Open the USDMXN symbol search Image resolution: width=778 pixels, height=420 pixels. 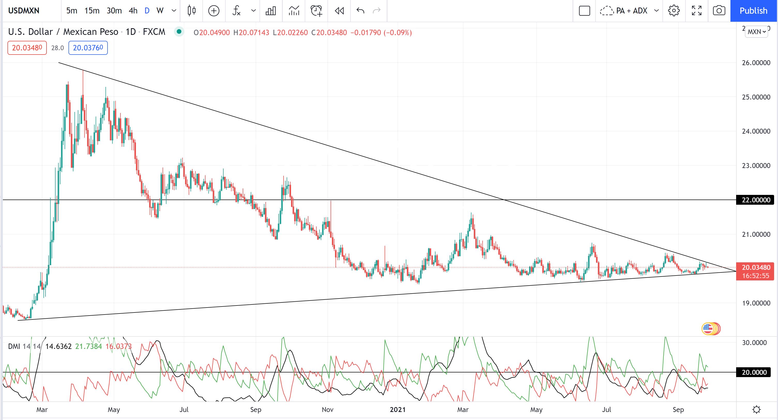pyautogui.click(x=24, y=11)
